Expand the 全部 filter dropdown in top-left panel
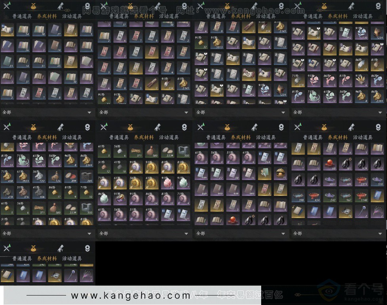Viewport: 387px width, 305px height. click(89, 112)
